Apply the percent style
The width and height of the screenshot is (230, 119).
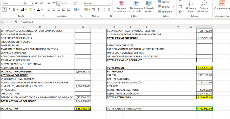pos(94,10)
